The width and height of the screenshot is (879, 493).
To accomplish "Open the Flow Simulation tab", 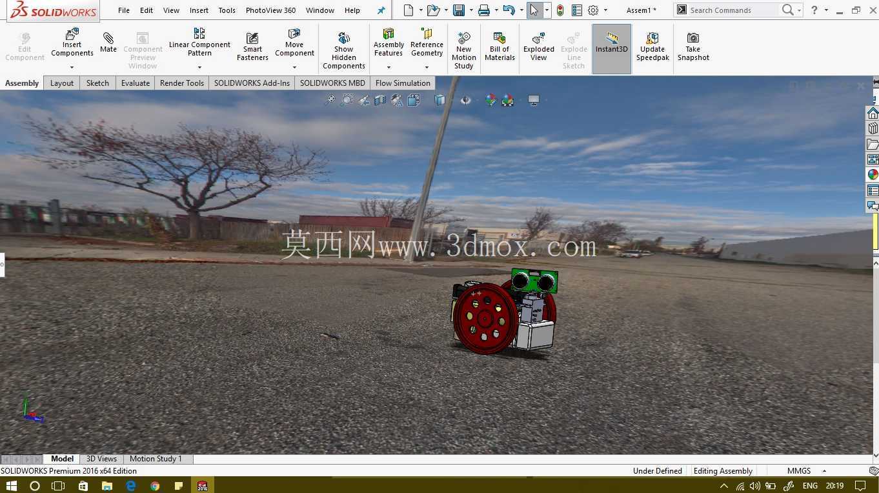I will 403,83.
